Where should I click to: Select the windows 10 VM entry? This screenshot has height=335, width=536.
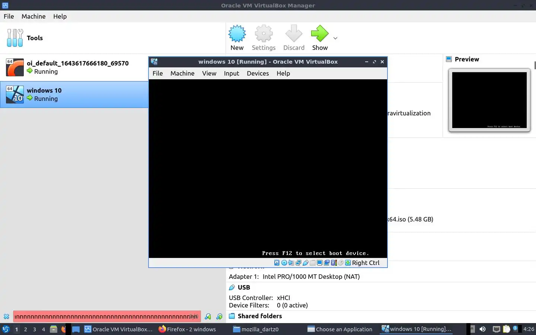[x=74, y=95]
